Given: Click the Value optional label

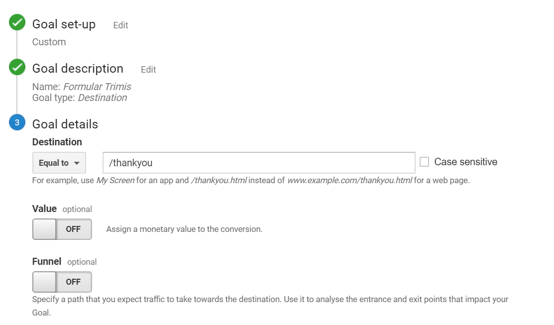Looking at the screenshot, I should [x=62, y=209].
